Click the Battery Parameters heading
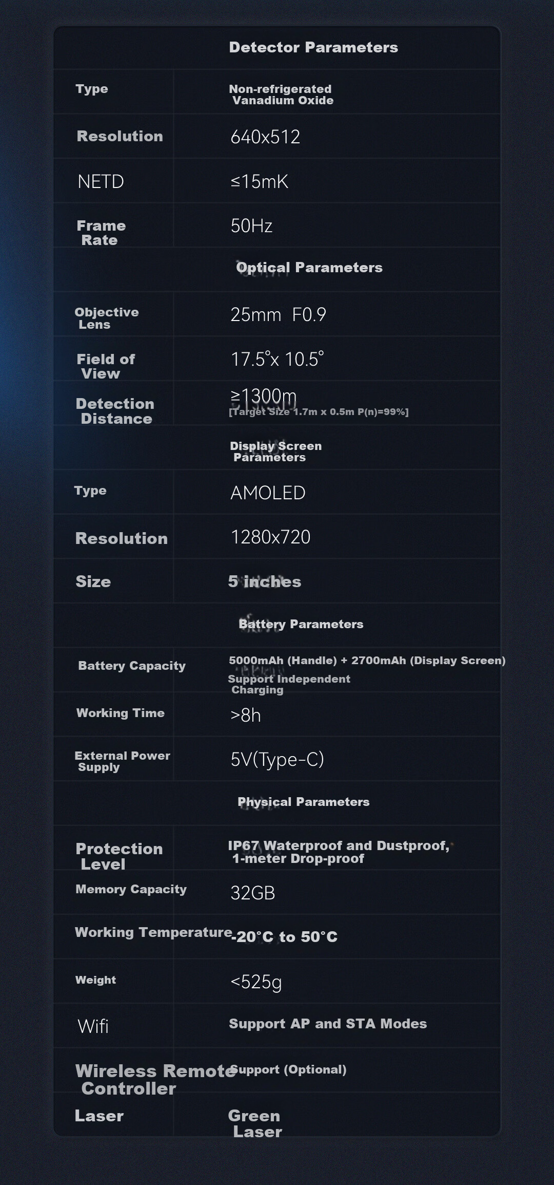 [x=301, y=624]
